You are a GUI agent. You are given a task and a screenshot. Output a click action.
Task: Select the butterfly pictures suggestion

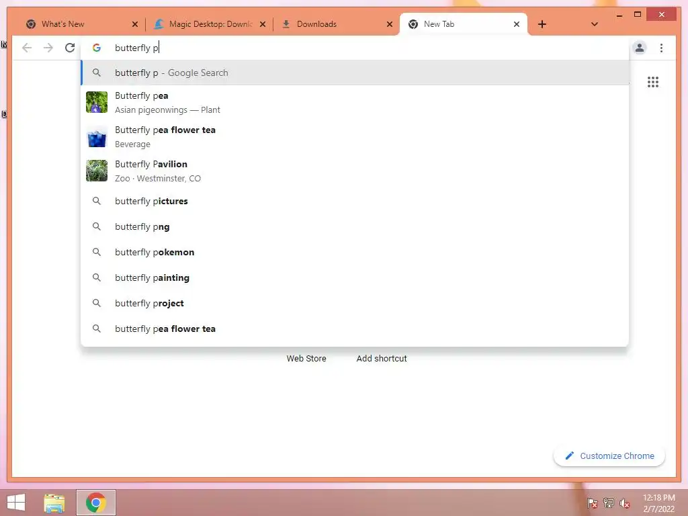click(x=355, y=201)
